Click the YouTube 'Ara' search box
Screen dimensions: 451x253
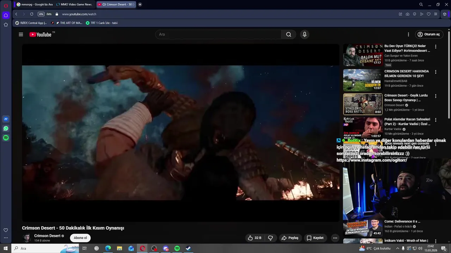point(218,34)
